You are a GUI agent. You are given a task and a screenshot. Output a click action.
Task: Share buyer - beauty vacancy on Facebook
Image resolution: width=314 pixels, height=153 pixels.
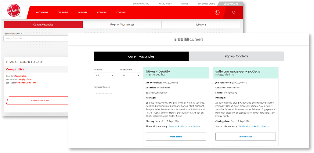tap(174, 126)
